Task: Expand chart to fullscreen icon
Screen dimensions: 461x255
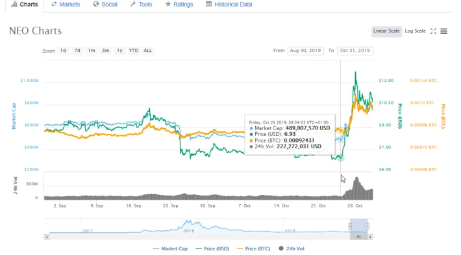Action: [x=433, y=31]
